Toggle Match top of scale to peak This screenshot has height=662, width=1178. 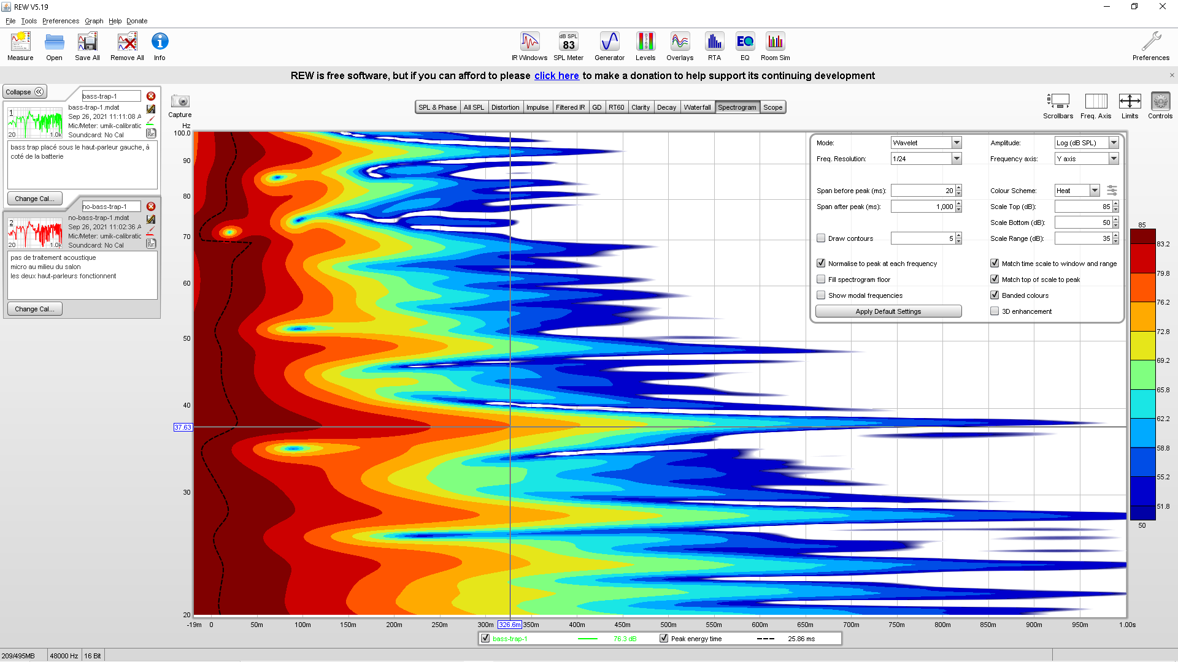click(995, 280)
